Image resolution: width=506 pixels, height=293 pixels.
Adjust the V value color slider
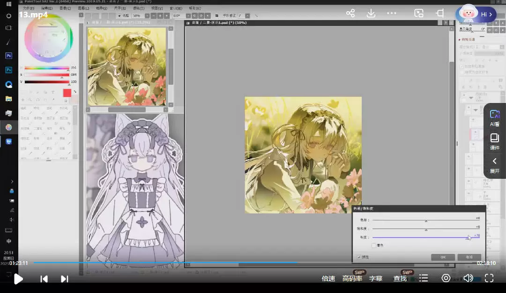(47, 82)
